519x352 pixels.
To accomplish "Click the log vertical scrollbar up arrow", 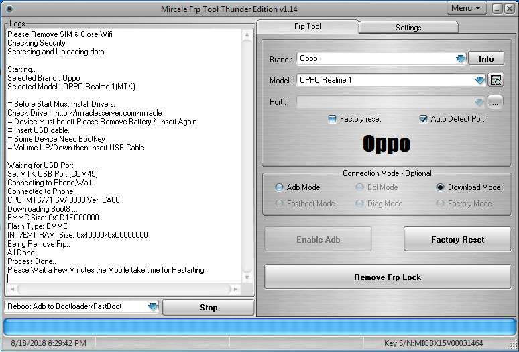I will point(247,34).
